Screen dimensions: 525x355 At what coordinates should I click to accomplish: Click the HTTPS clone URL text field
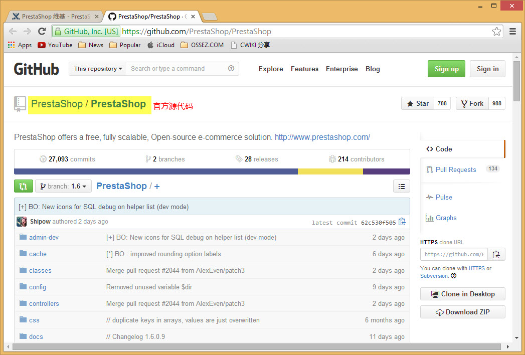pyautogui.click(x=454, y=255)
